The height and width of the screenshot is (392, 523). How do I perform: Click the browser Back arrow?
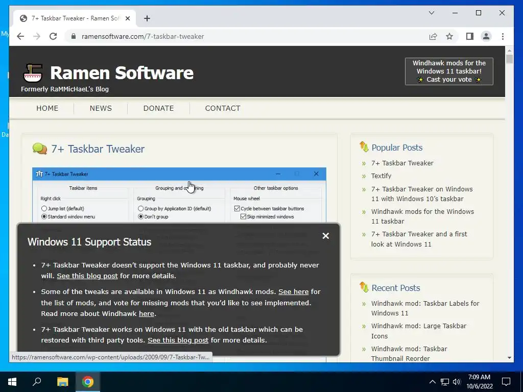[20, 36]
